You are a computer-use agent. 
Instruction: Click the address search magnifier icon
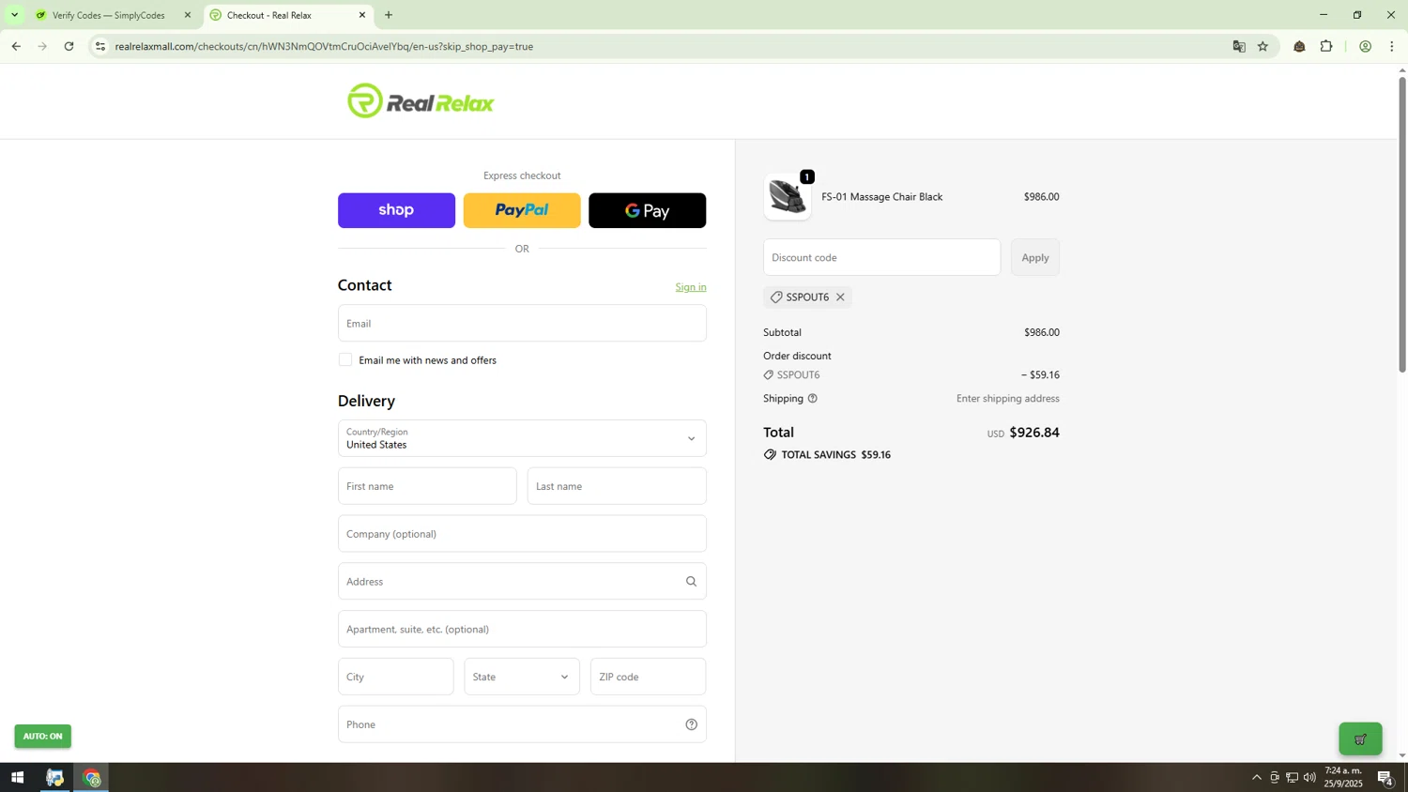[x=691, y=582]
